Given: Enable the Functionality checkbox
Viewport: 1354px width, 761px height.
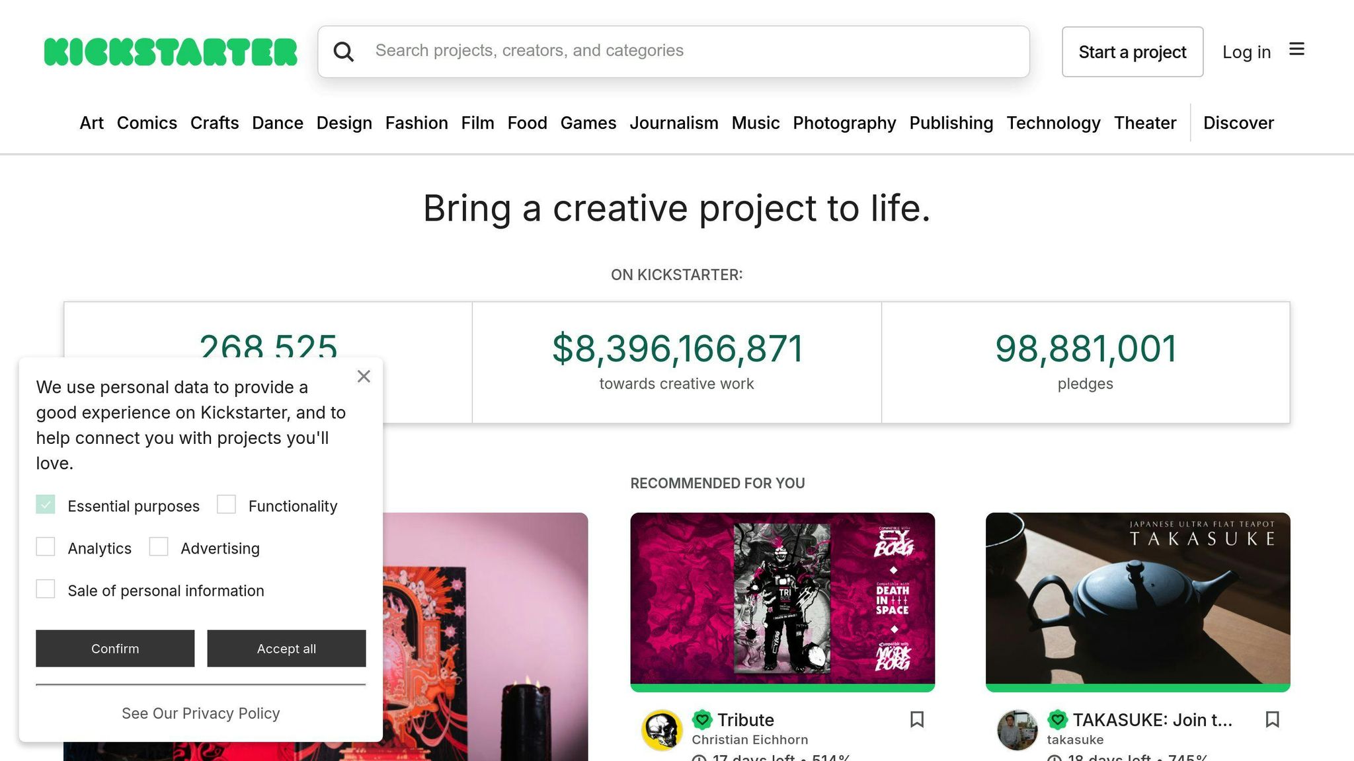Looking at the screenshot, I should pos(227,504).
